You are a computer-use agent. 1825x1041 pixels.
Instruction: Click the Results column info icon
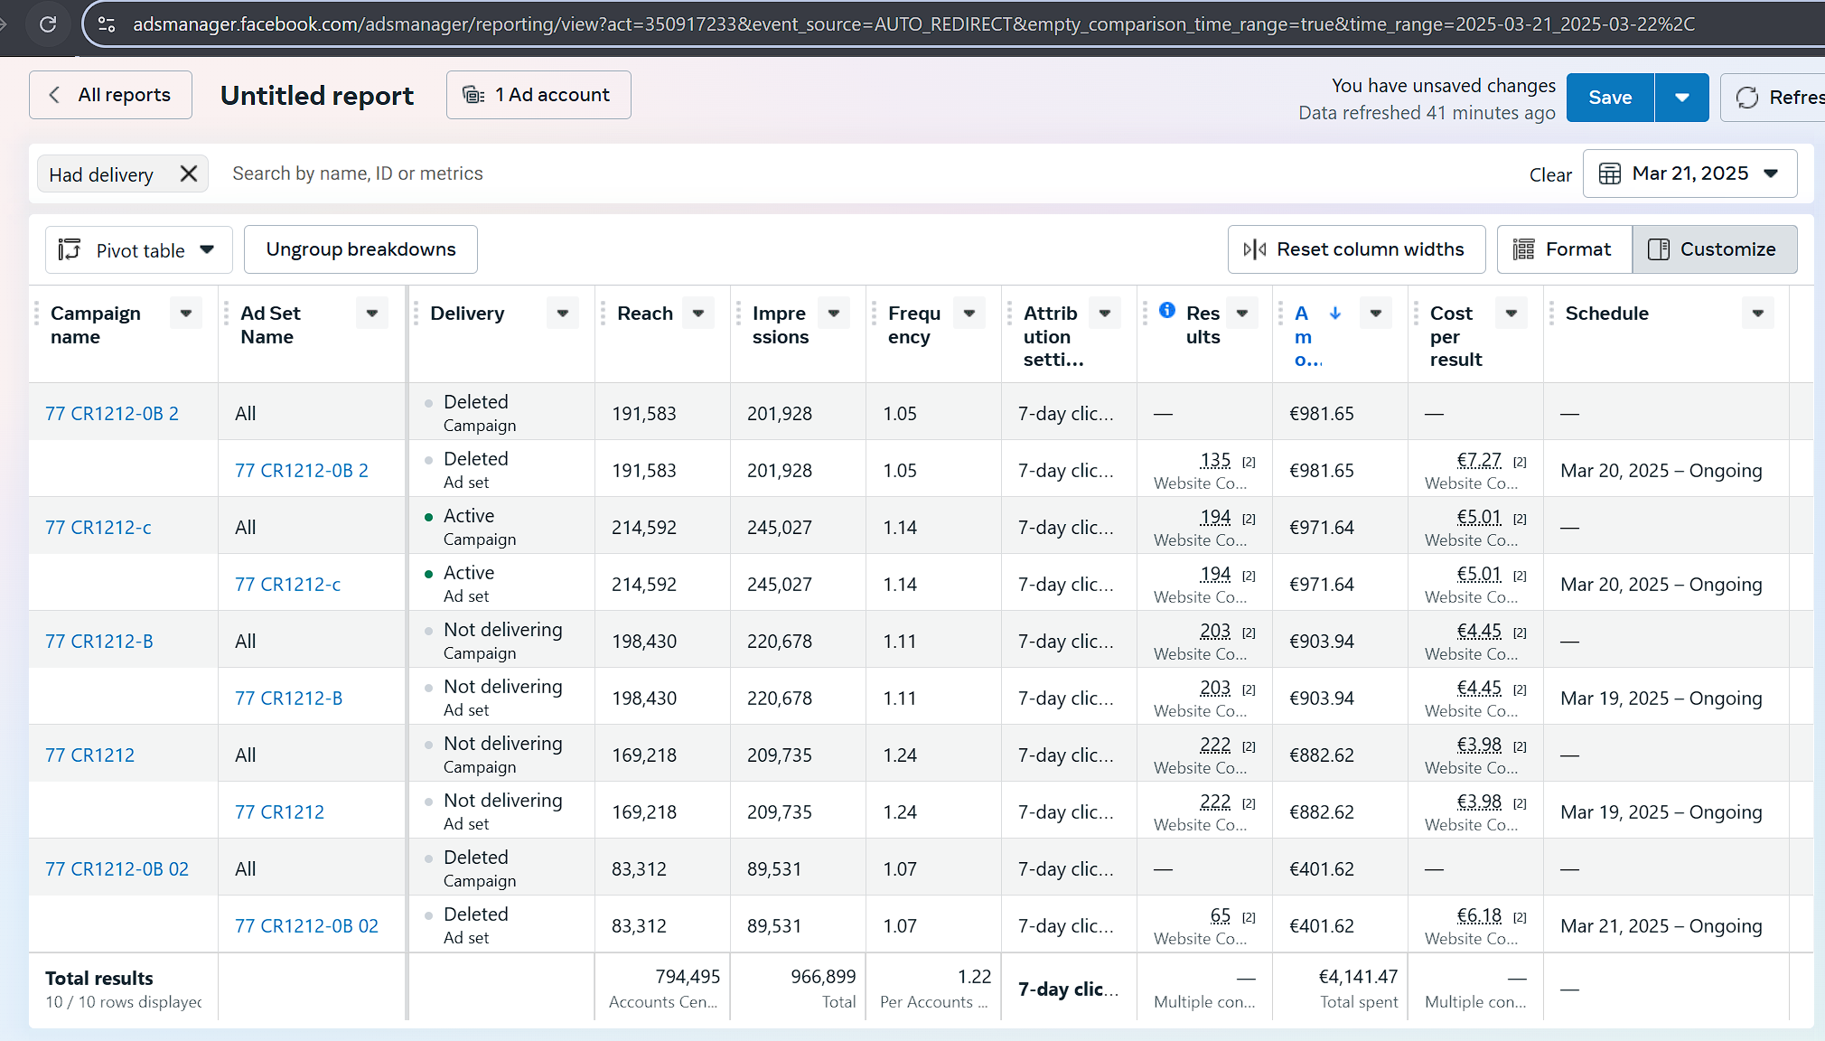tap(1167, 310)
